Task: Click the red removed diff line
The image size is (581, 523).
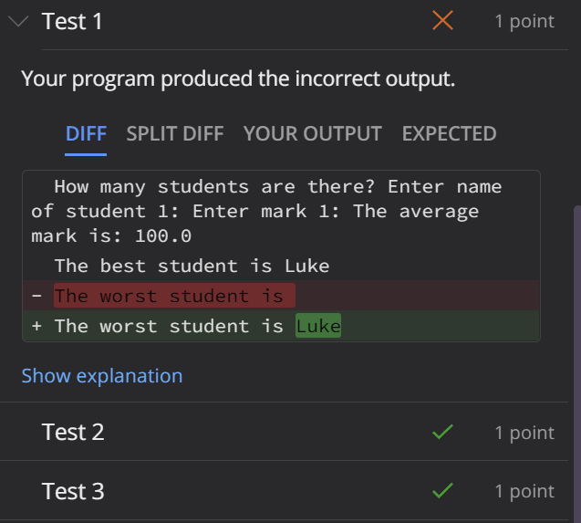Action: [x=281, y=295]
